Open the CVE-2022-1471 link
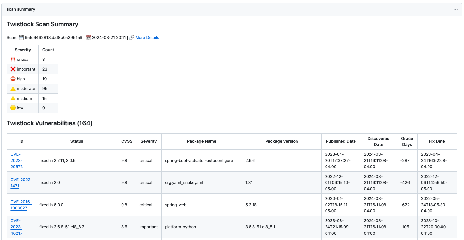464x240 pixels. click(21, 182)
